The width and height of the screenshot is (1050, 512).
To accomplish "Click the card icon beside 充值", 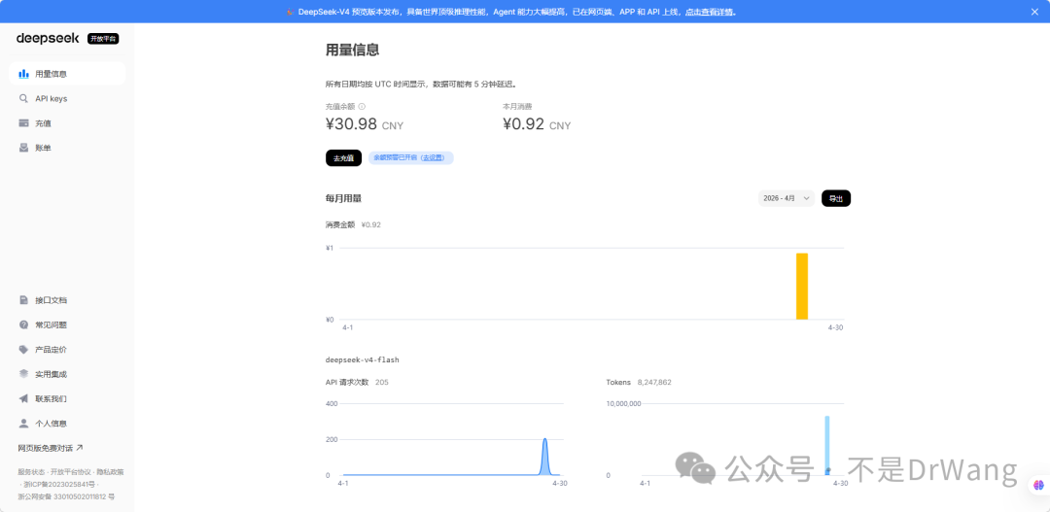I will click(23, 123).
